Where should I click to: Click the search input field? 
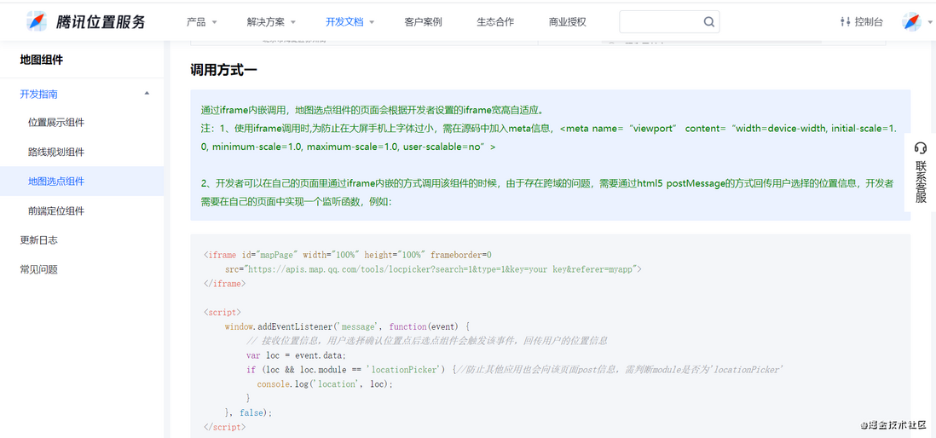click(669, 22)
